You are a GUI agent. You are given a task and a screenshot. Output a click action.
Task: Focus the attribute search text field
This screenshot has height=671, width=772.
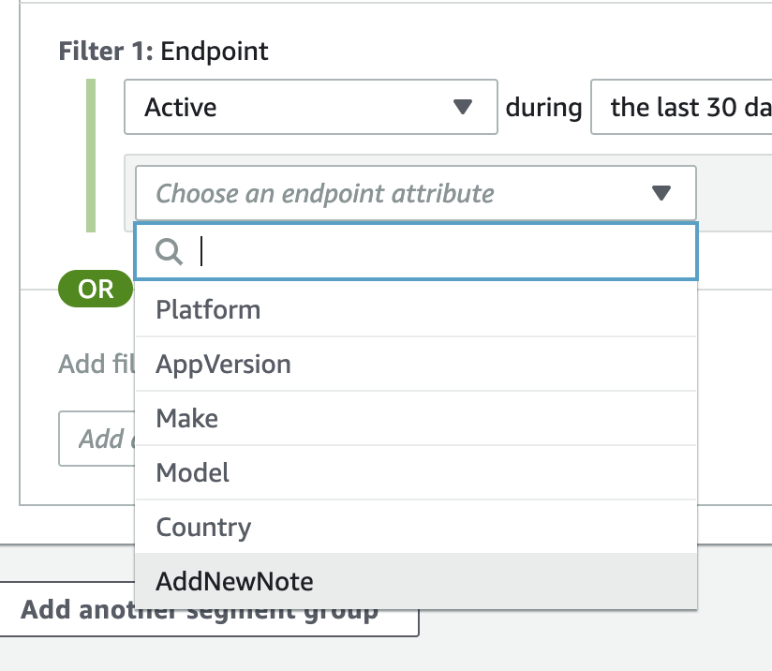coord(440,252)
